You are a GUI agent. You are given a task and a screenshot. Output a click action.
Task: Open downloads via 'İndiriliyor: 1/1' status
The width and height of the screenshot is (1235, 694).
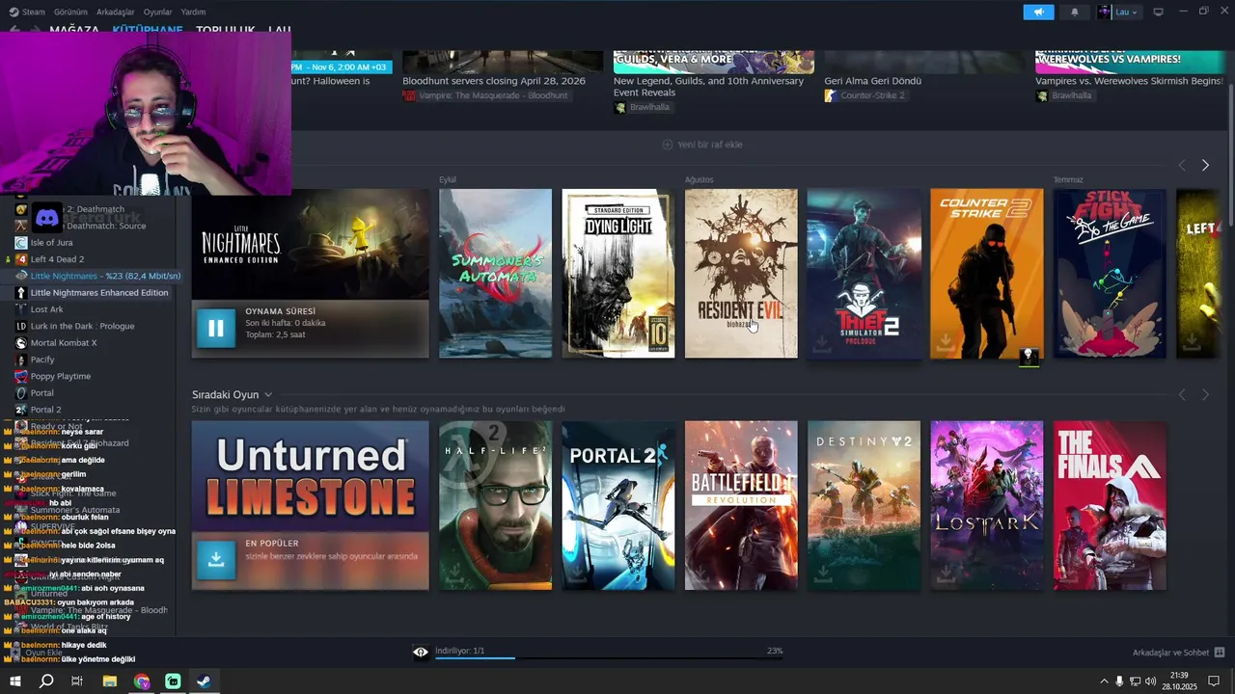(x=460, y=651)
